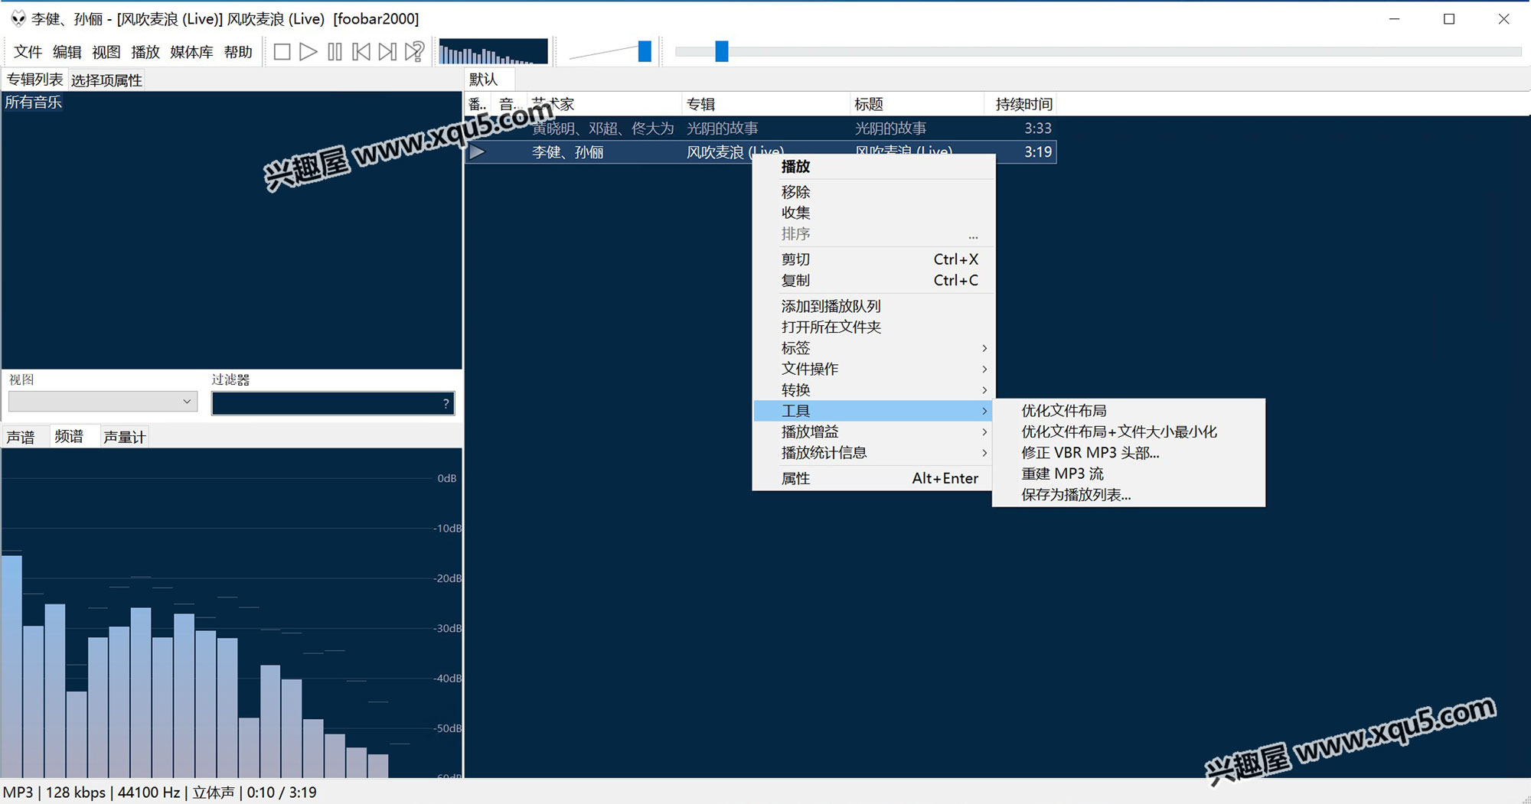Select 打开所在文件夹 menu entry

(x=873, y=327)
